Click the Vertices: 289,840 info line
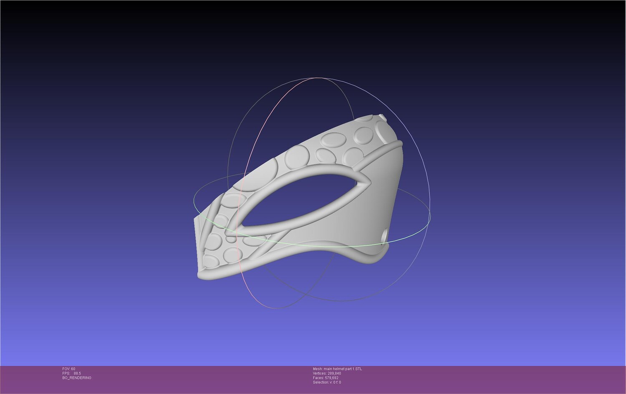 point(327,374)
